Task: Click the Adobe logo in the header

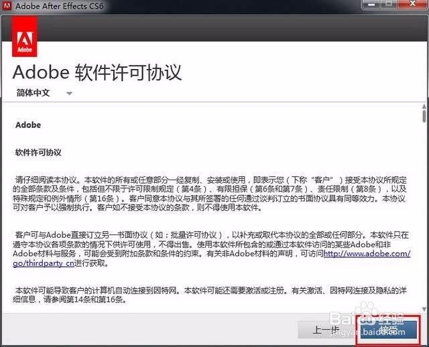Action: coord(25,36)
